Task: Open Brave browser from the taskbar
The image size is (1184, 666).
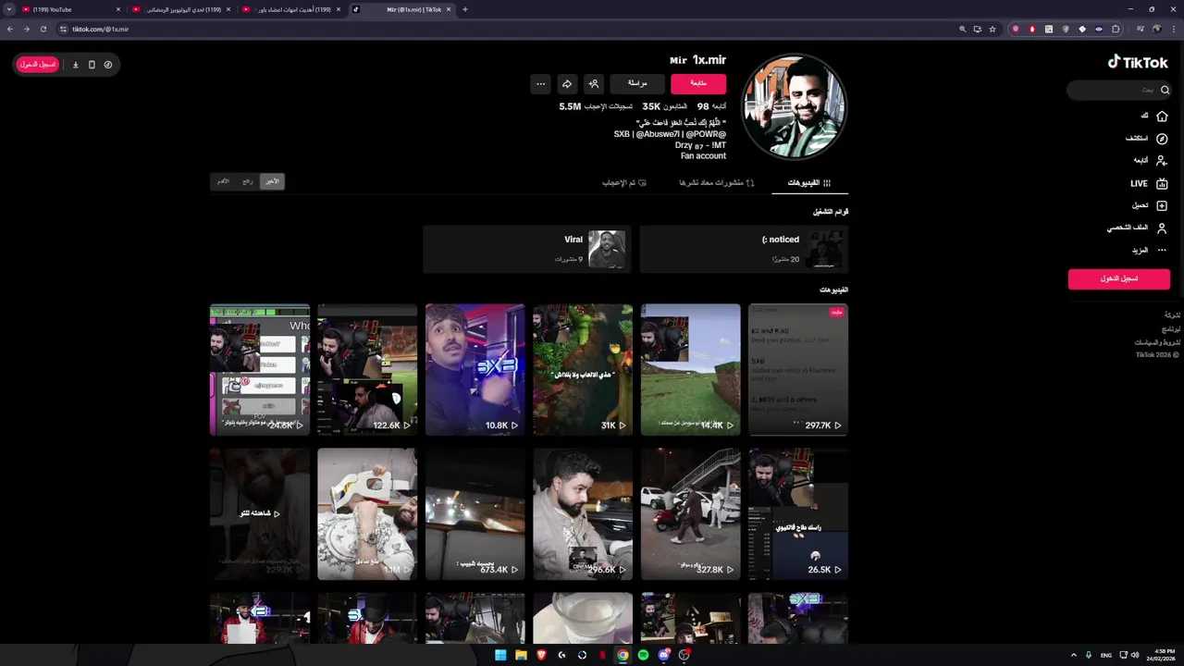Action: [x=541, y=655]
